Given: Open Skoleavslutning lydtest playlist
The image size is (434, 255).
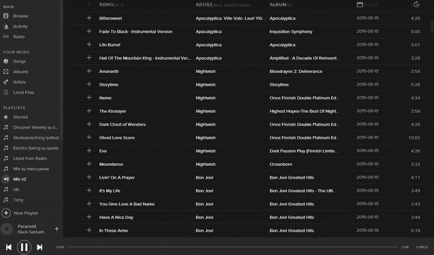Looking at the screenshot, I should pyautogui.click(x=36, y=138).
